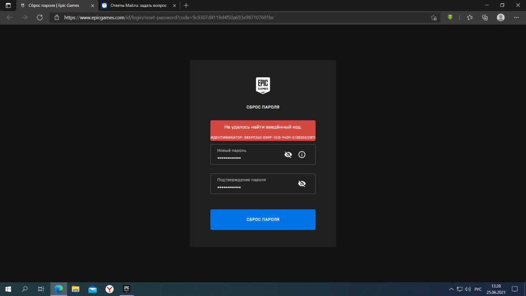526x296 pixels.
Task: Show hidden system tray icons
Action: (x=451, y=289)
